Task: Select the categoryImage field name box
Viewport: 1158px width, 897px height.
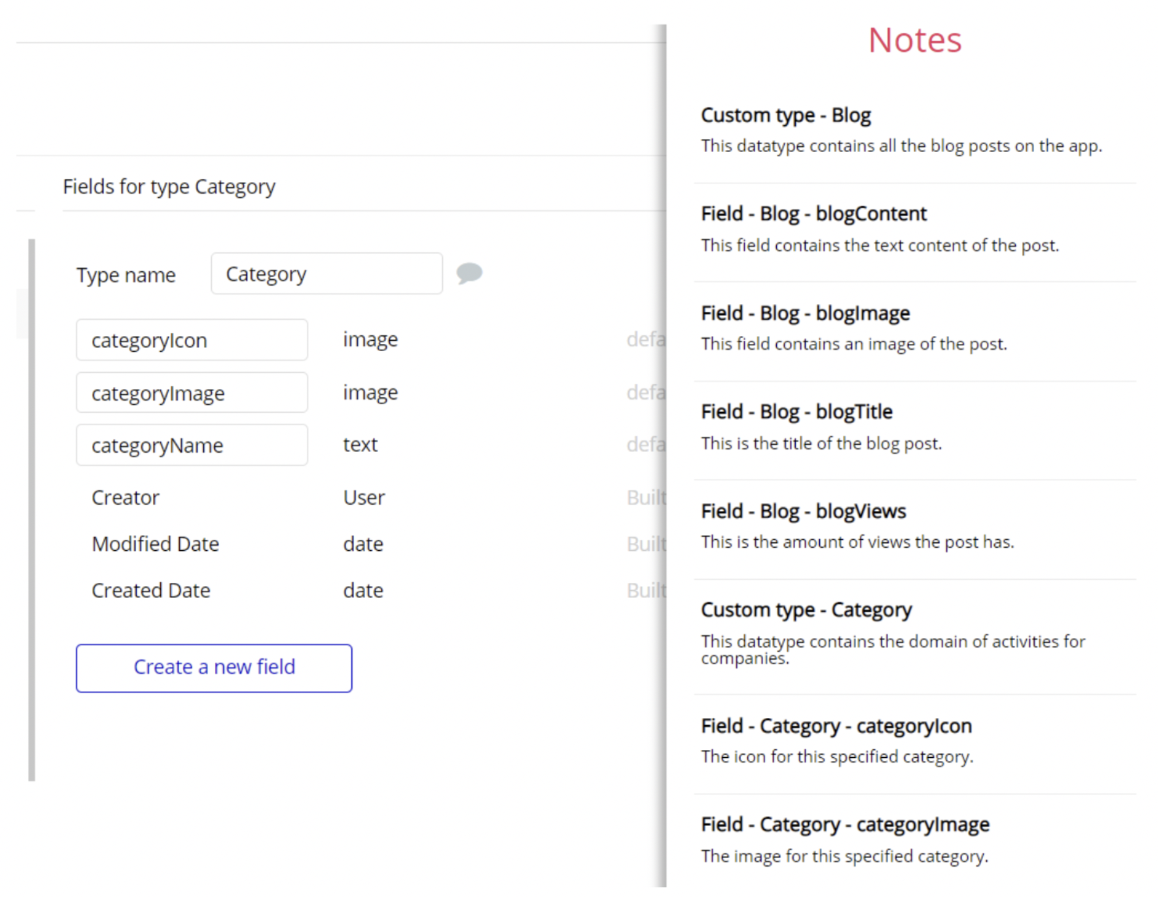Action: coord(192,393)
